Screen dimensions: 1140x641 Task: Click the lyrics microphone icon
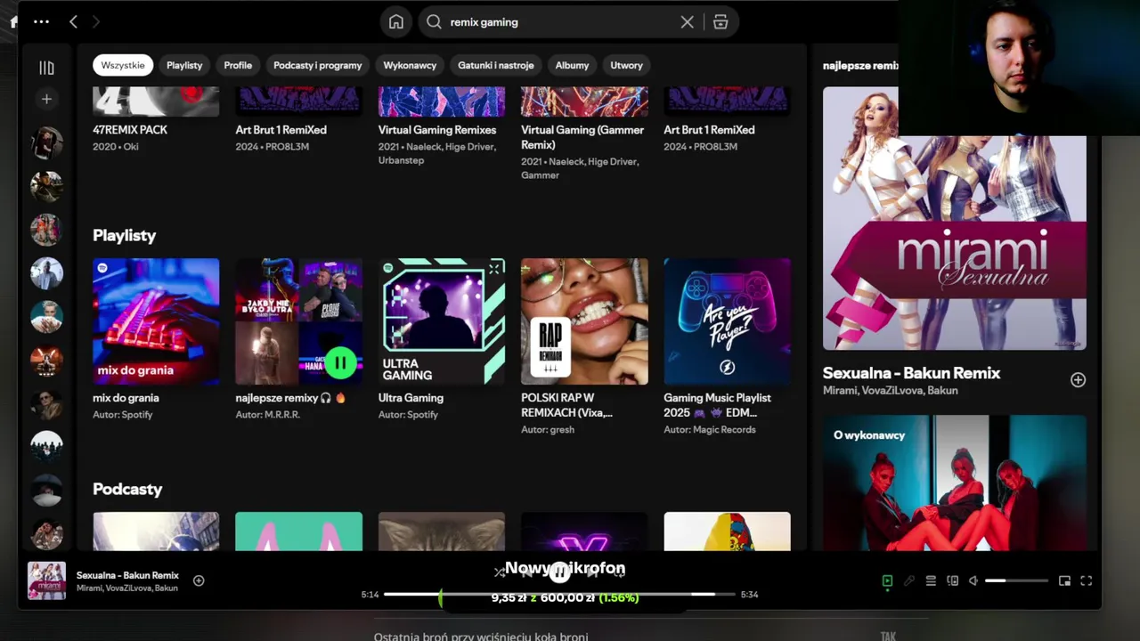[908, 580]
